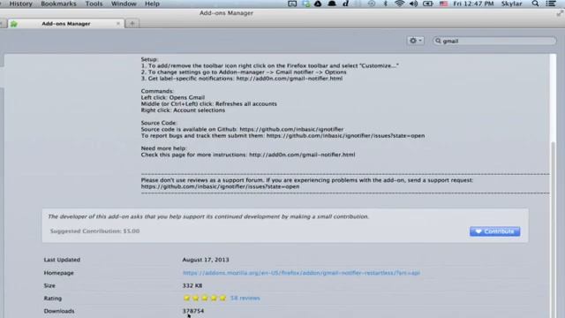
Task: Click the green-badged menu bar icon
Action: click(306, 4)
